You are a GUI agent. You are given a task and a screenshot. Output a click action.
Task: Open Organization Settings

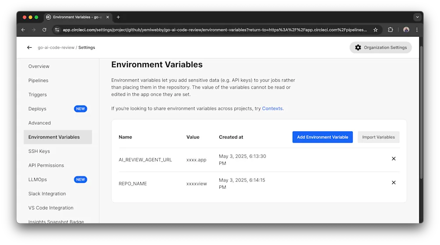point(380,48)
